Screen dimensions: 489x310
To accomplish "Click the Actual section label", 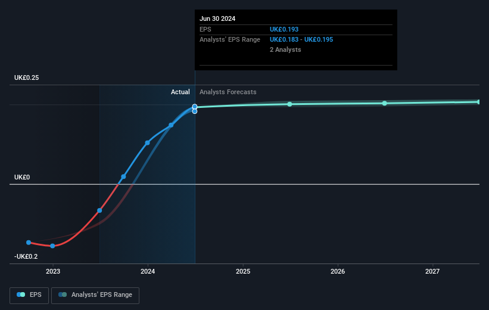I will pos(180,92).
